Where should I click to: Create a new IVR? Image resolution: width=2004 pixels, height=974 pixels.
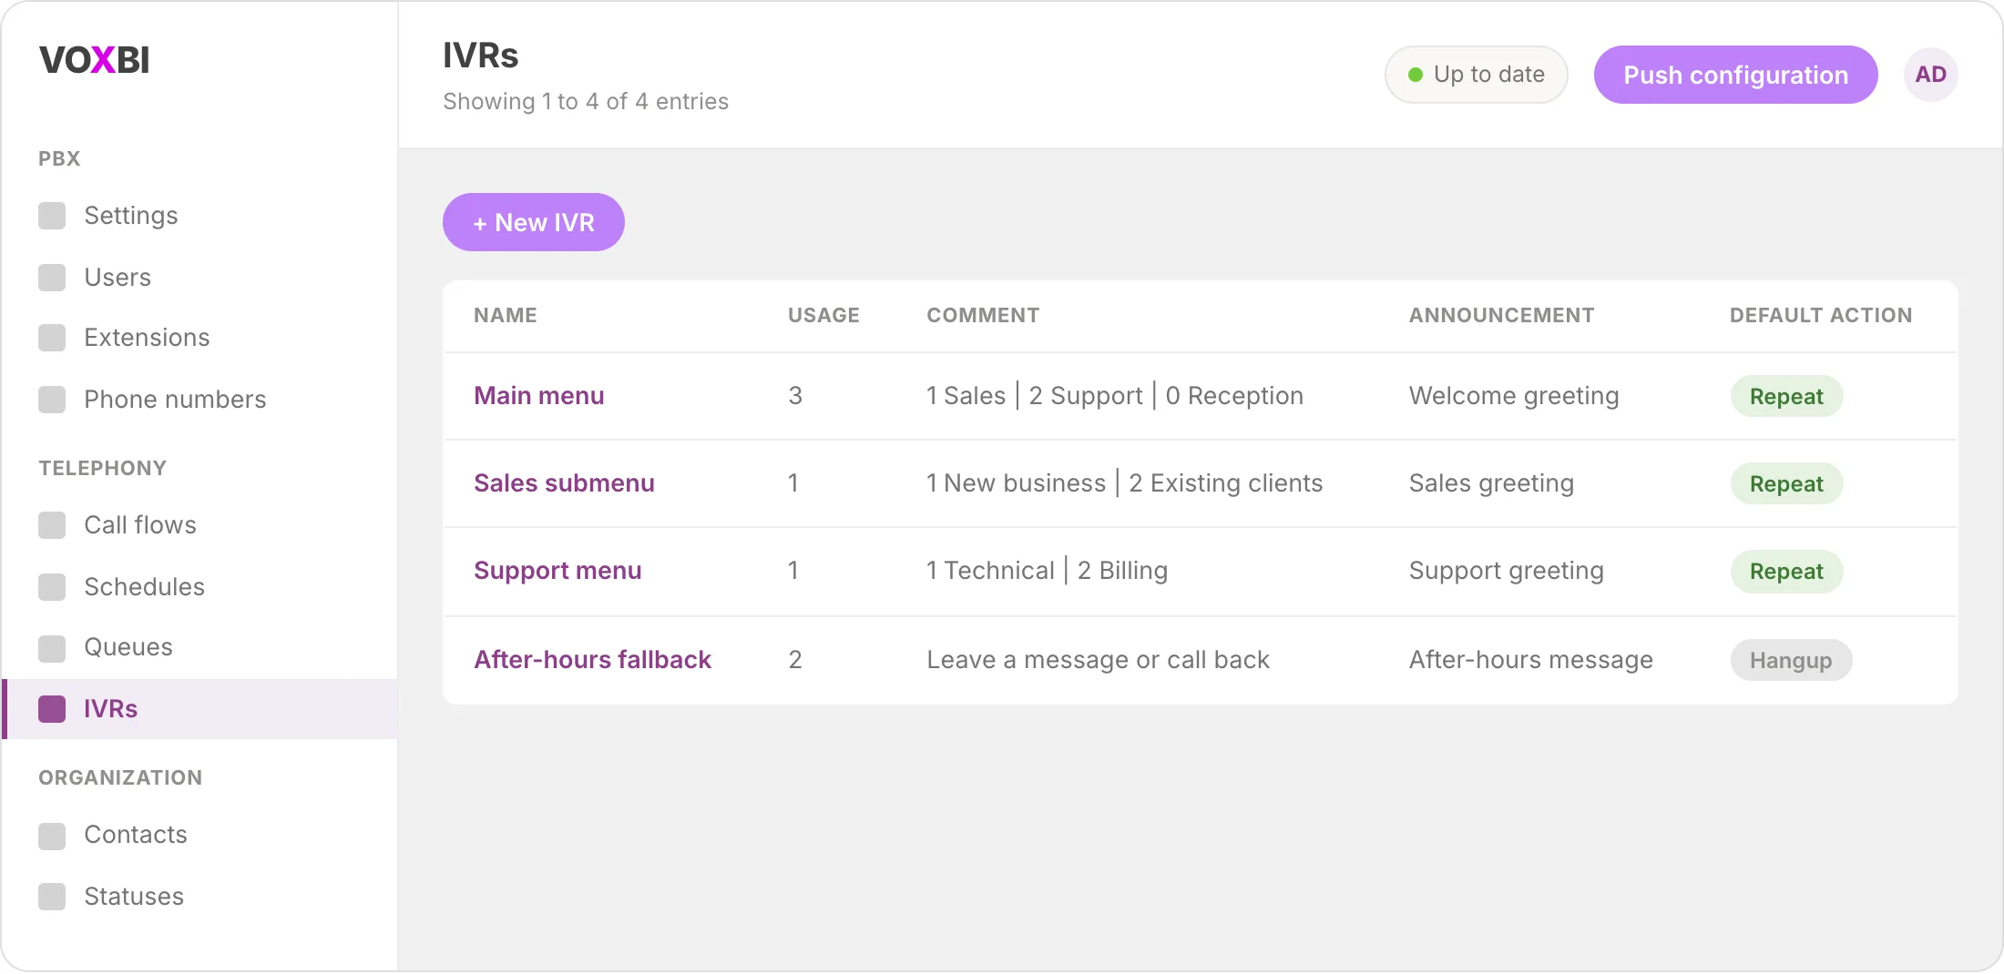click(x=534, y=222)
